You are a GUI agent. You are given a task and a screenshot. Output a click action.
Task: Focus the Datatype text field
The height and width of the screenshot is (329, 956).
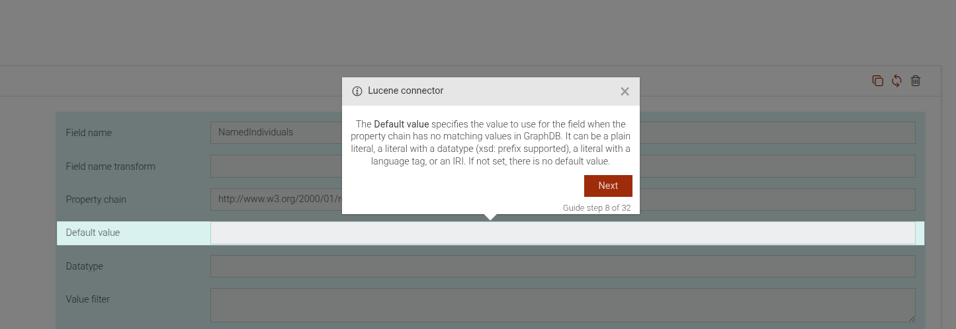(x=562, y=266)
